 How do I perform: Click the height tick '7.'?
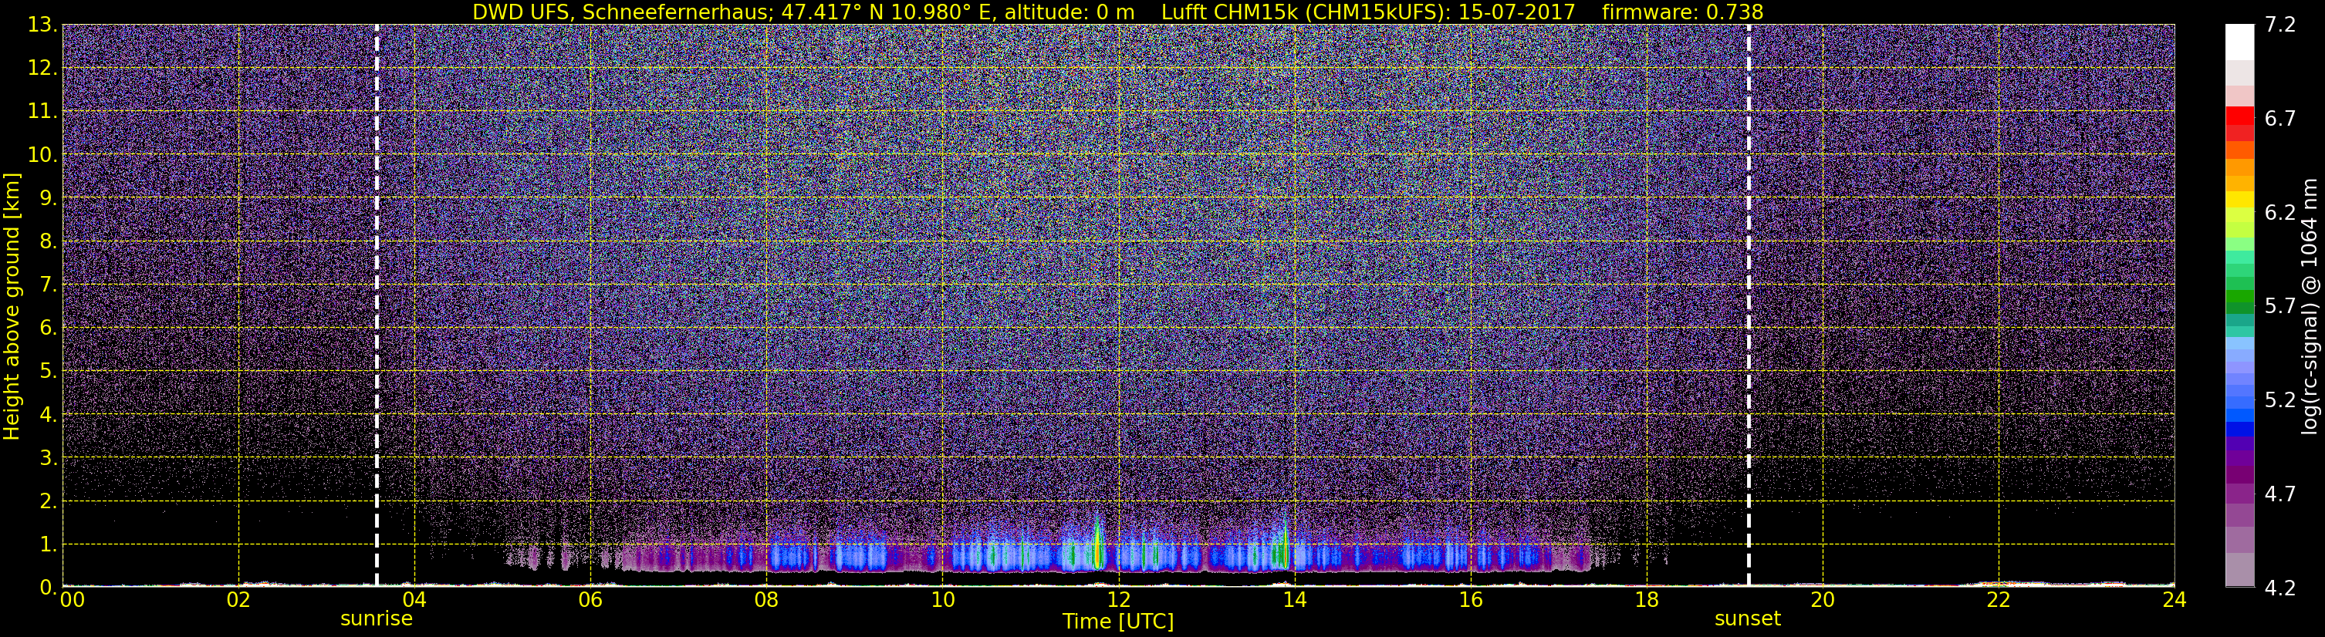pyautogui.click(x=48, y=285)
